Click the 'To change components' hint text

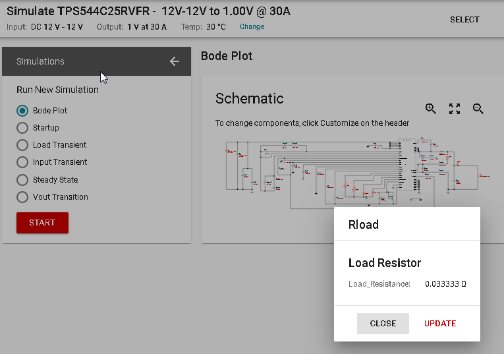coord(312,123)
